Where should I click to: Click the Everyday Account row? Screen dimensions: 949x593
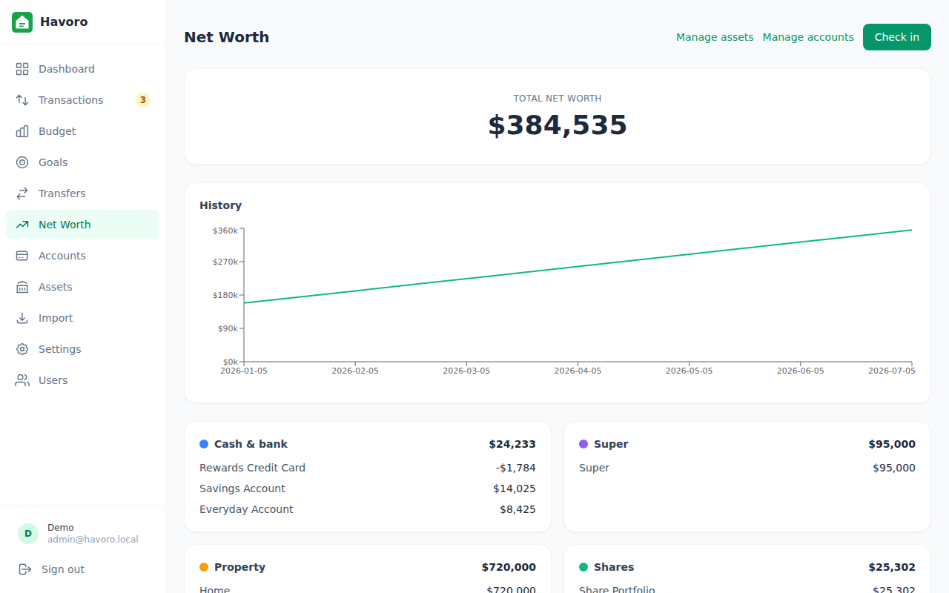[x=368, y=509]
